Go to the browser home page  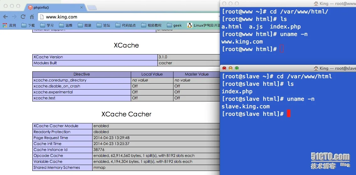32,17
